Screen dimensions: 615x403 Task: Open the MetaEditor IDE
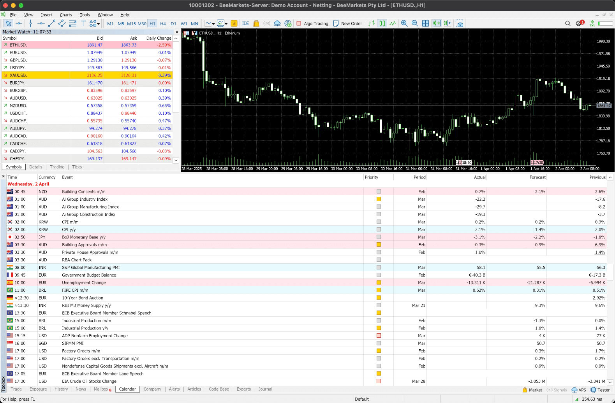point(245,23)
